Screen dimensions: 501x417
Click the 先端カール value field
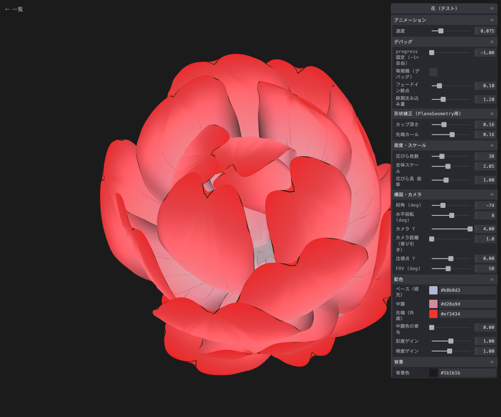[485, 134]
